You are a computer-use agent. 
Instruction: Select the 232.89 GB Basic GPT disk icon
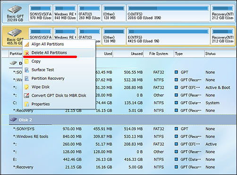click(x=15, y=9)
